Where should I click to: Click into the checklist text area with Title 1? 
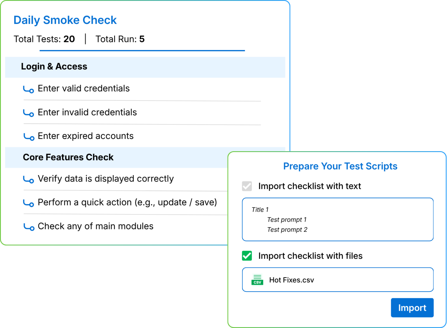(x=338, y=219)
